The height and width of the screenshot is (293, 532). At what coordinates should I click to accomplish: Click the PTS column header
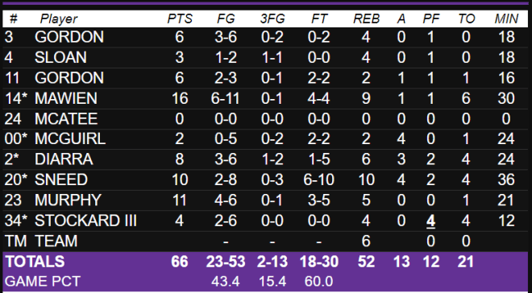point(180,19)
